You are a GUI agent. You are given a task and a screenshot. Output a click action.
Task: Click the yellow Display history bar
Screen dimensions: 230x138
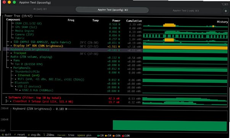[185, 48]
